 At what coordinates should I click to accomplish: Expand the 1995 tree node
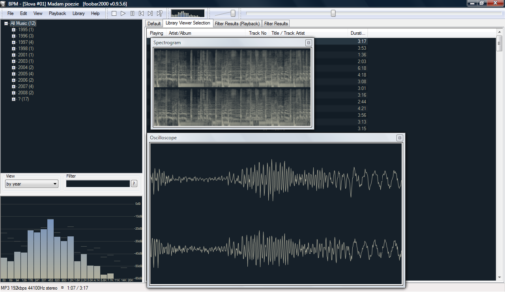[13, 30]
